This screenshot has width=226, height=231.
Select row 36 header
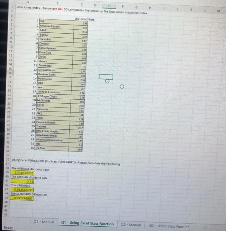pyautogui.click(x=8, y=159)
